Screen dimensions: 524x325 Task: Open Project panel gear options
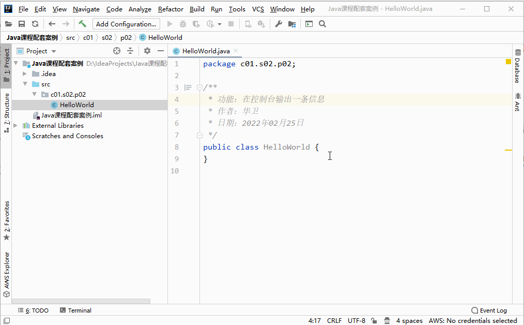click(147, 51)
